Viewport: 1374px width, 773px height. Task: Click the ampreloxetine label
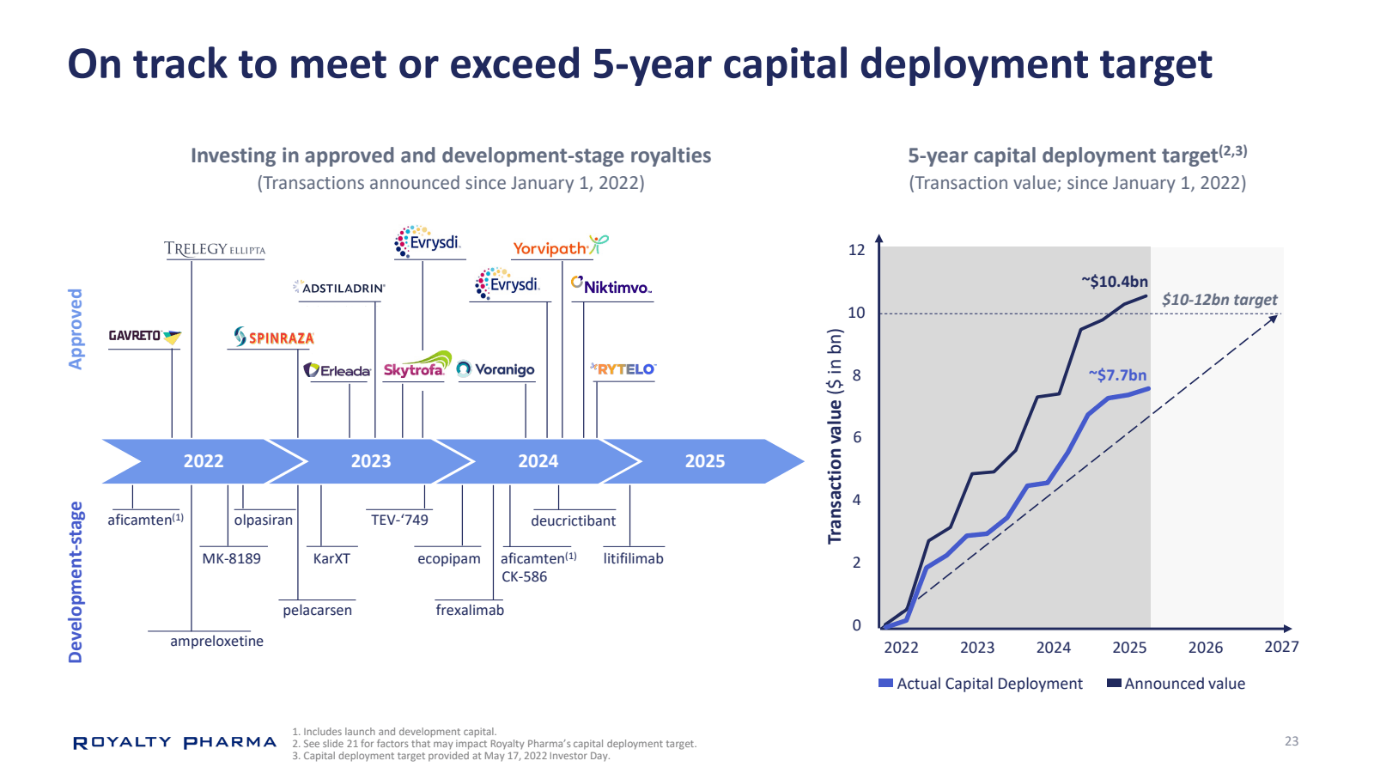(x=216, y=641)
